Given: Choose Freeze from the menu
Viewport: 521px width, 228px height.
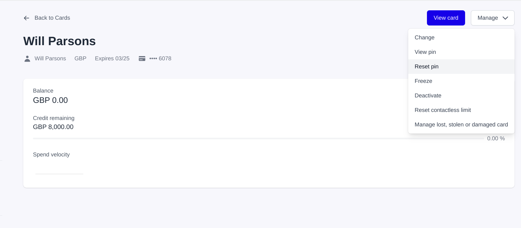Looking at the screenshot, I should pos(423,81).
